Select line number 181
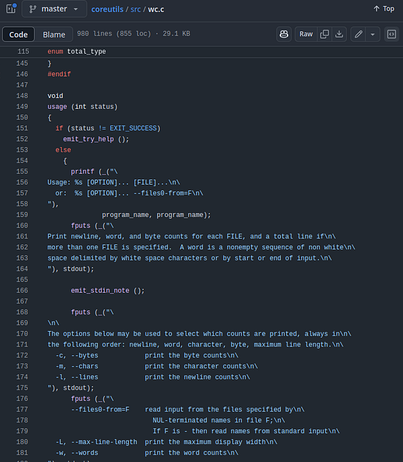 (22, 453)
